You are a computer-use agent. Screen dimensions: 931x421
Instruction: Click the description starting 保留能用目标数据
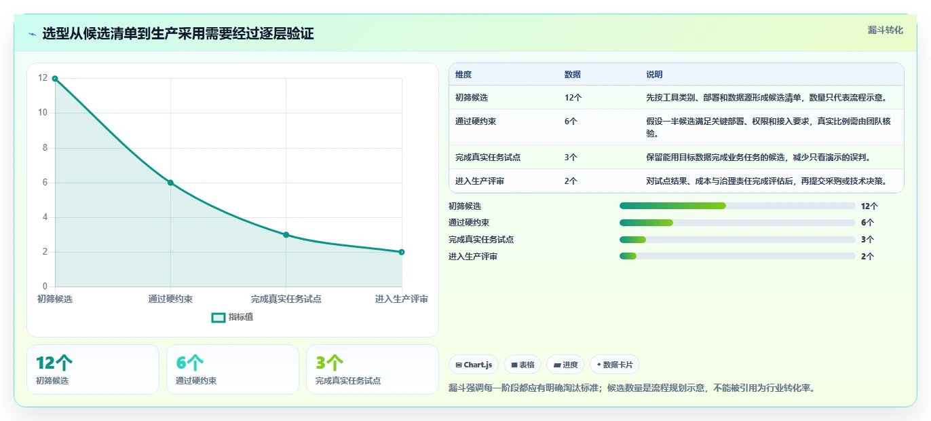758,158
